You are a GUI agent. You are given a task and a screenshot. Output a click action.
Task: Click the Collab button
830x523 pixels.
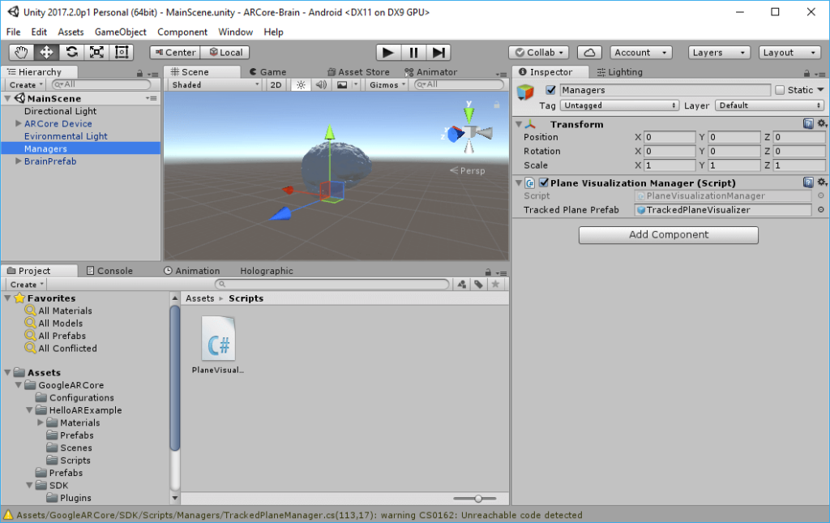(x=538, y=53)
